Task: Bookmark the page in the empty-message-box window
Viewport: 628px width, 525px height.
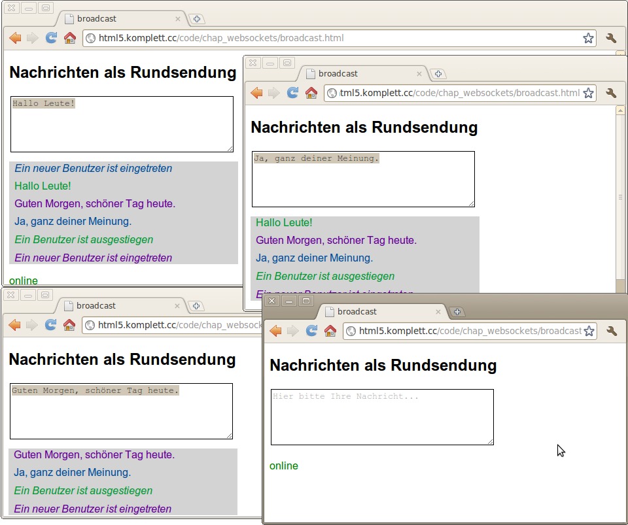Action: pos(589,331)
